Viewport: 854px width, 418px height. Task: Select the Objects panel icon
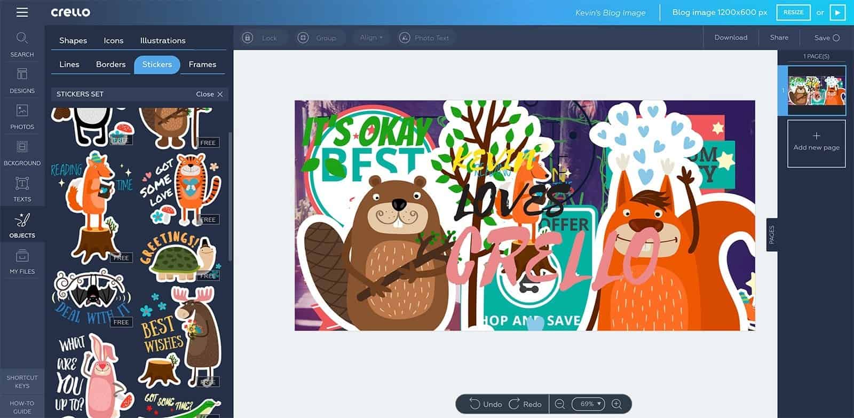pyautogui.click(x=22, y=225)
